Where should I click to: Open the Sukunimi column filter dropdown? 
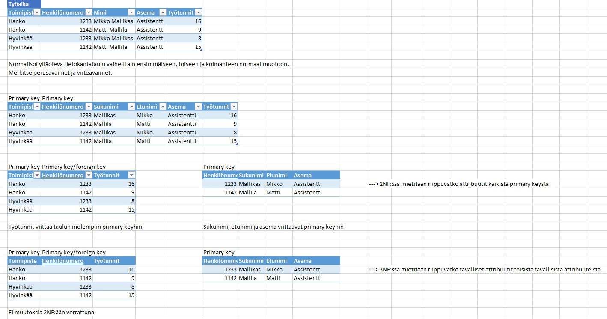(x=131, y=107)
